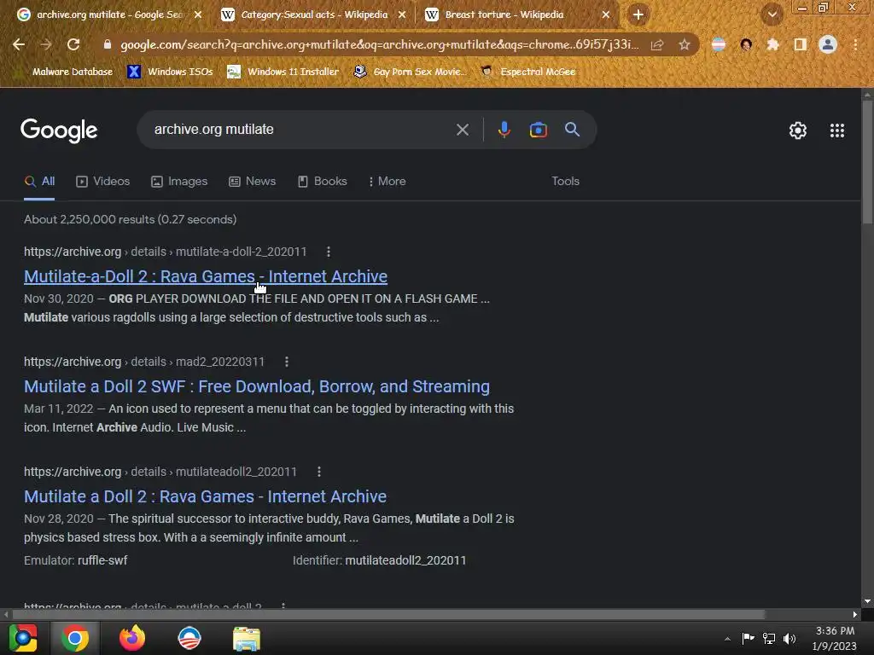Open options for mutilate-a-doll-2_202011 result
The image size is (874, 655).
(329, 252)
